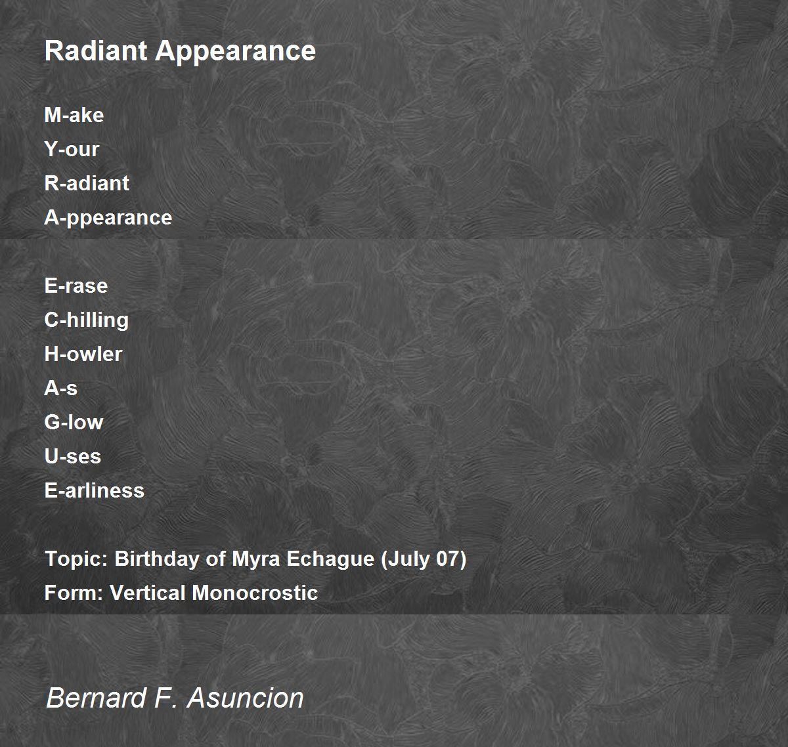Click the line A-ppearance
Viewport: 788px width, 747px height.
(108, 217)
